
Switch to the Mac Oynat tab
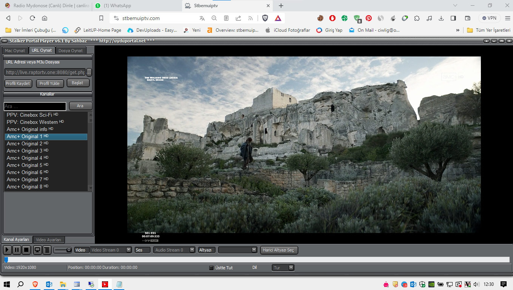tap(15, 51)
